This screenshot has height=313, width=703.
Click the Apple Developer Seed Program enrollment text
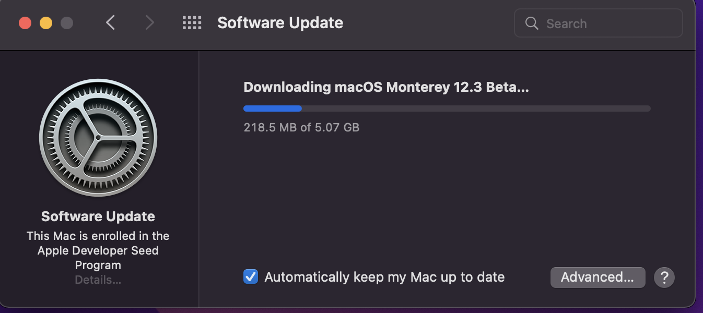tap(98, 250)
